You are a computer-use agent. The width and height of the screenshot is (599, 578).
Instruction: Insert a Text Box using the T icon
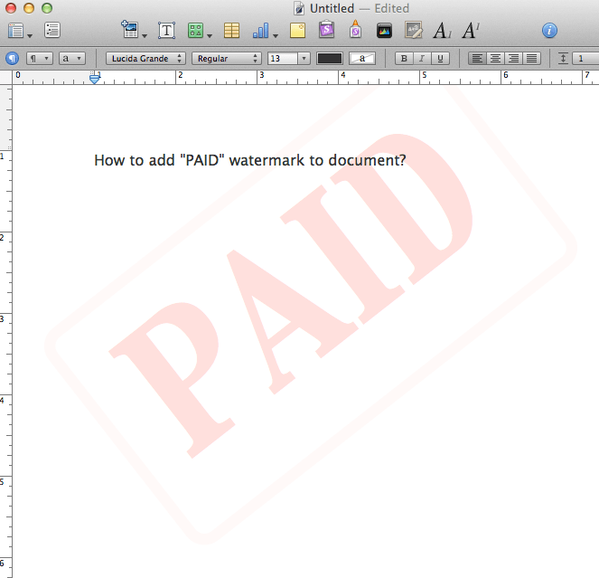[x=166, y=31]
